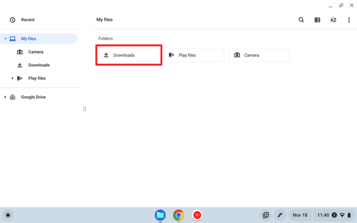Collapse the My files tree arrow
This screenshot has width=357, height=223.
(x=5, y=39)
